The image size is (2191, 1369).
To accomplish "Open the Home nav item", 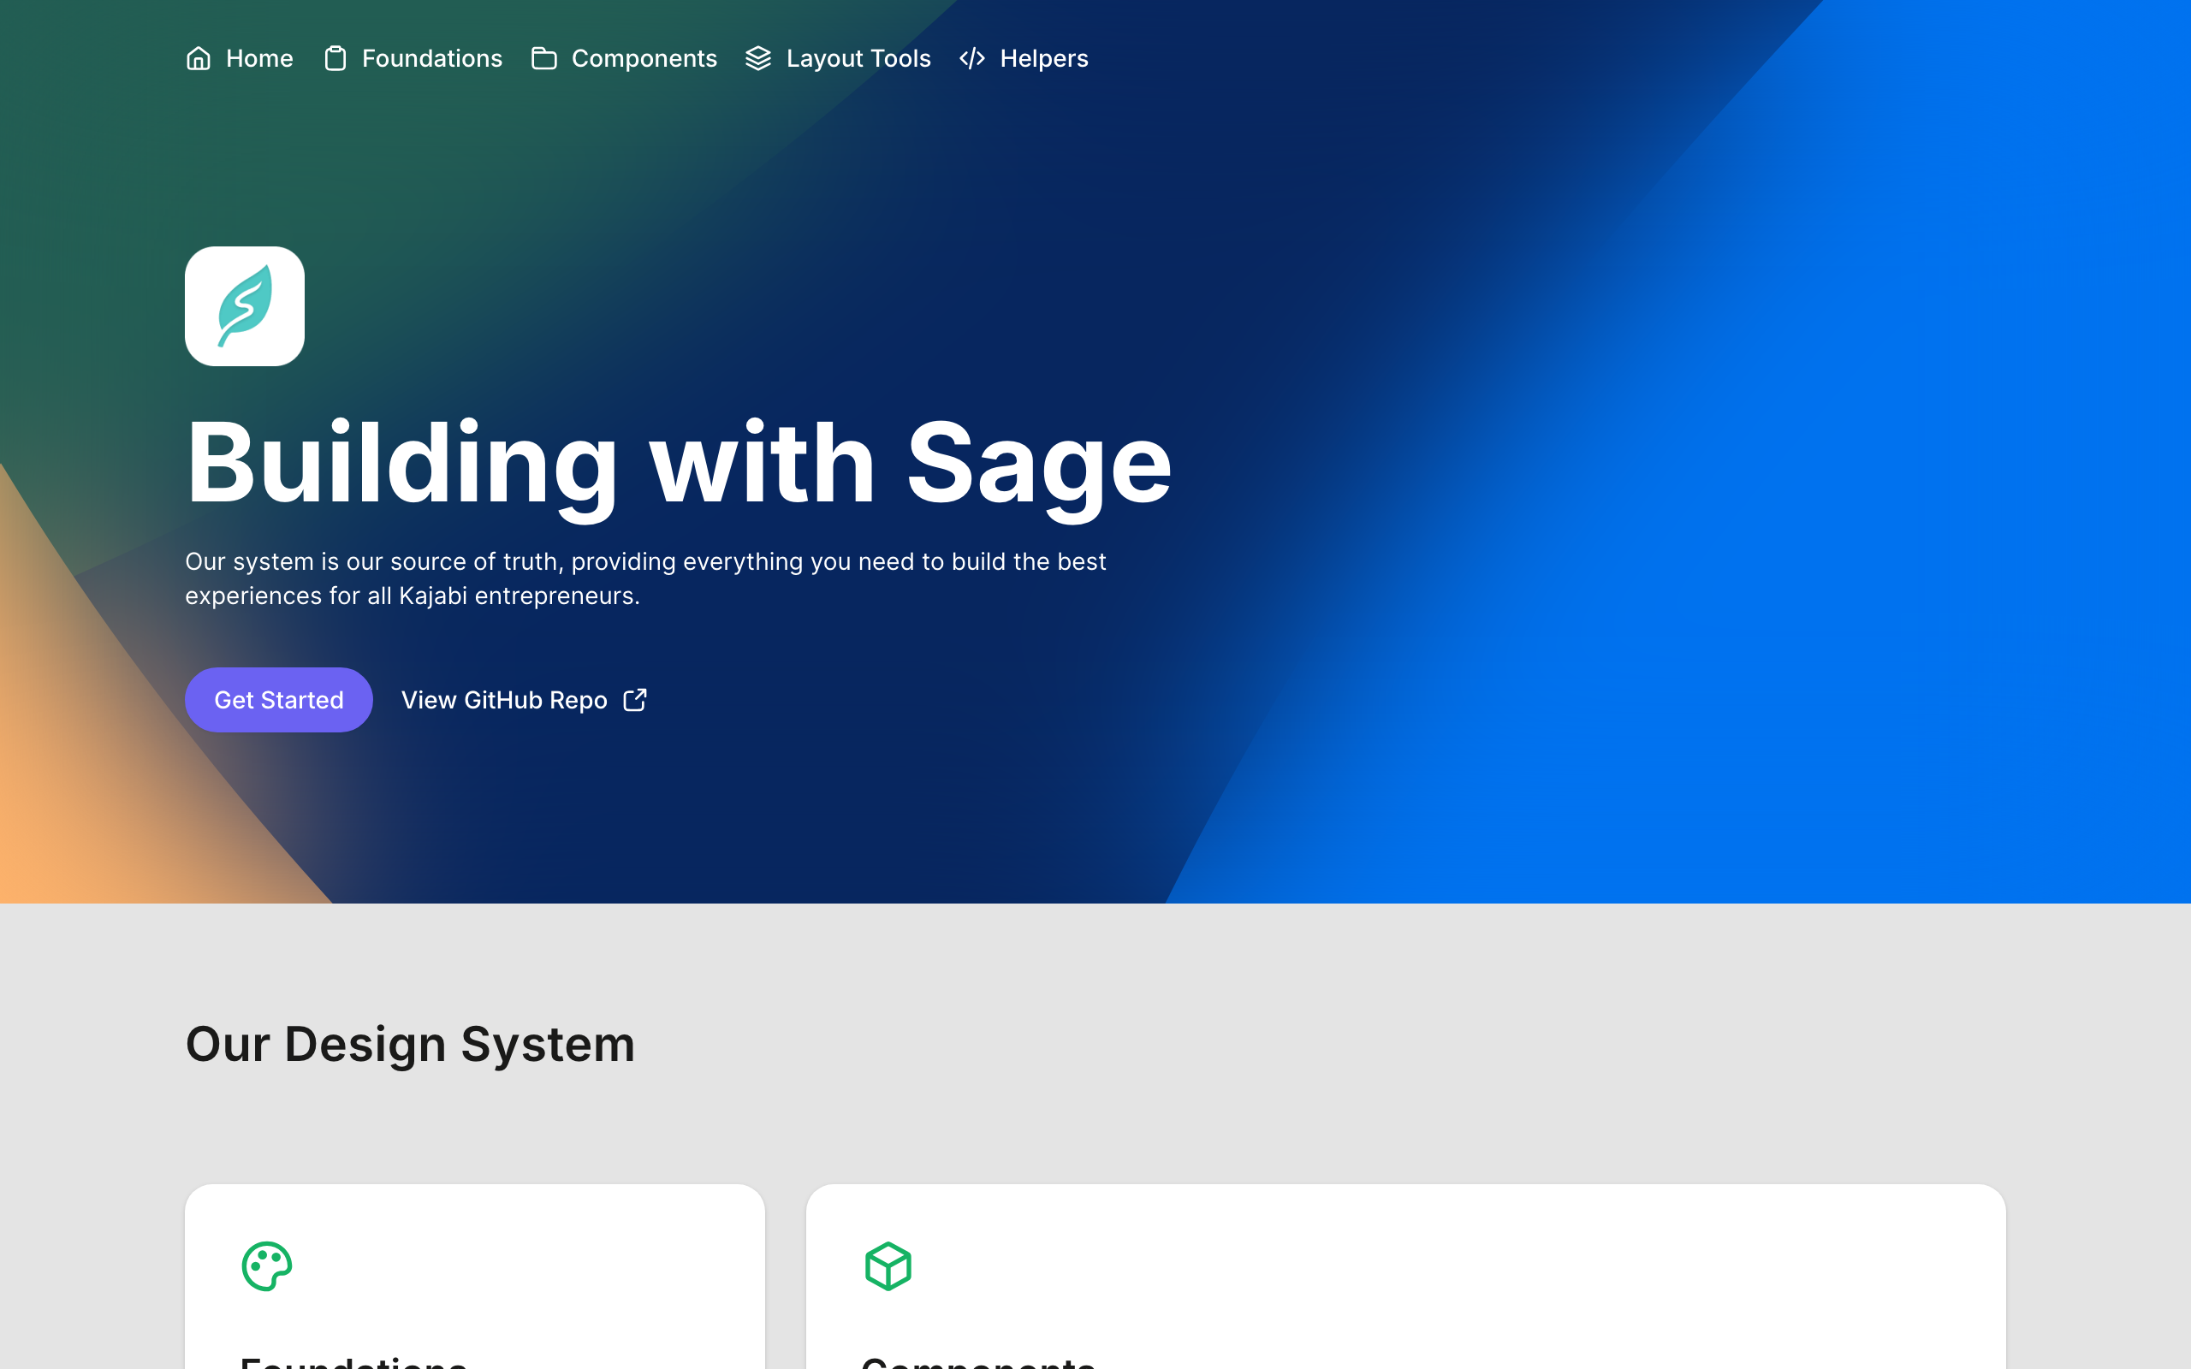I will coord(239,59).
